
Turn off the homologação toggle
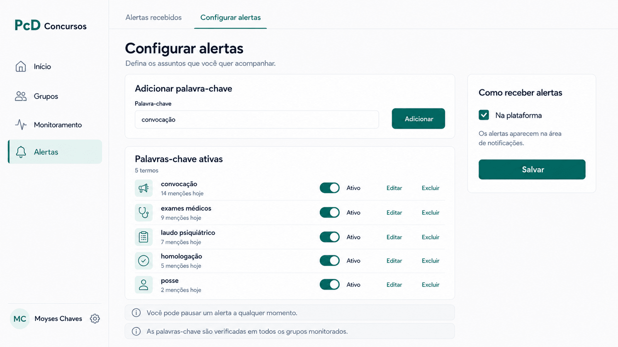329,261
